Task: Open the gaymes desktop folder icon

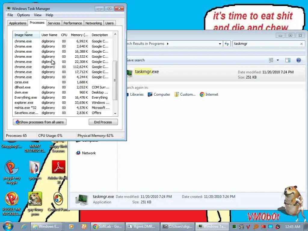Action: tap(35, 170)
